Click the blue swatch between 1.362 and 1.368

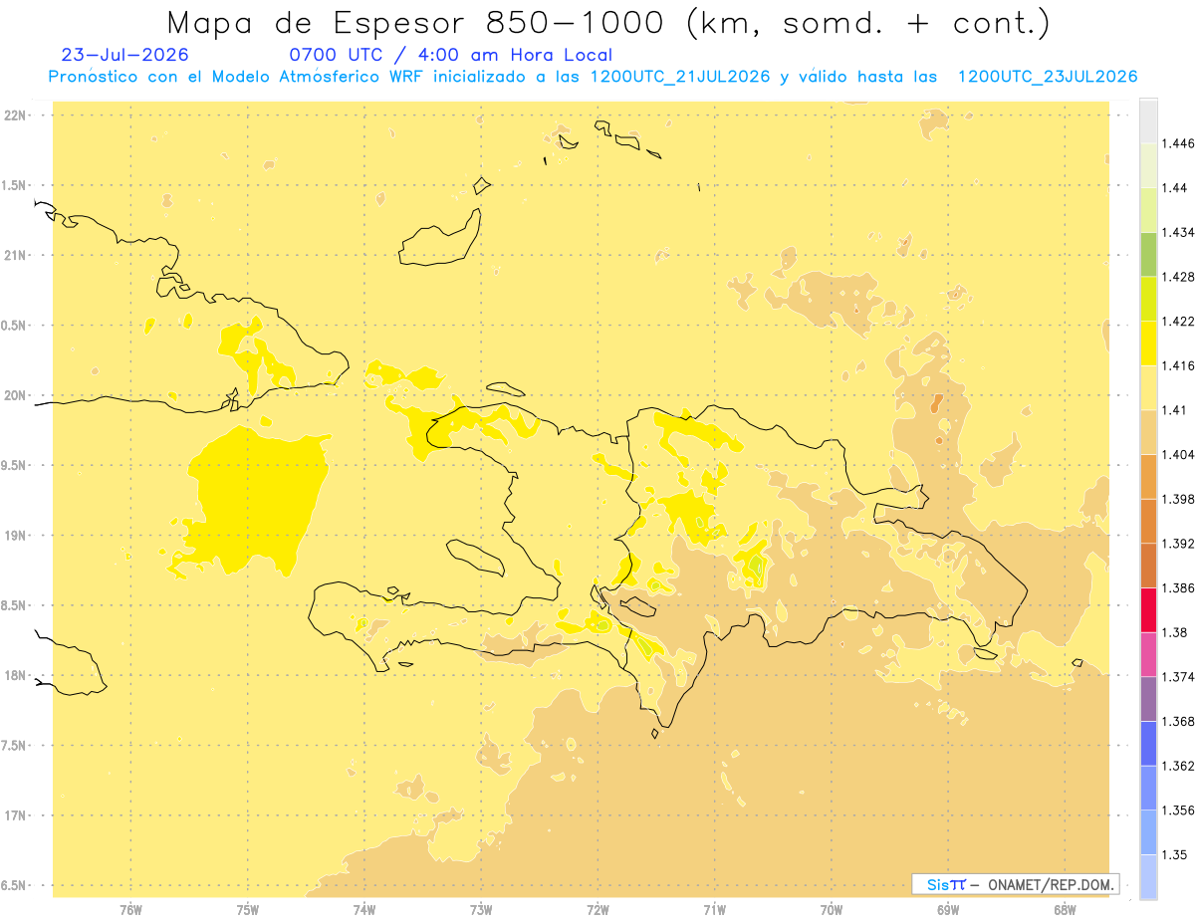point(1148,744)
